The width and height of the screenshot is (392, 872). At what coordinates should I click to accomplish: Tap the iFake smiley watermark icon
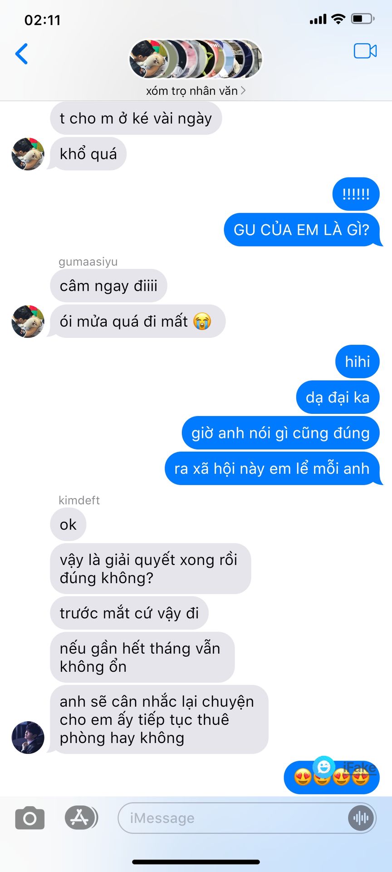[x=323, y=767]
